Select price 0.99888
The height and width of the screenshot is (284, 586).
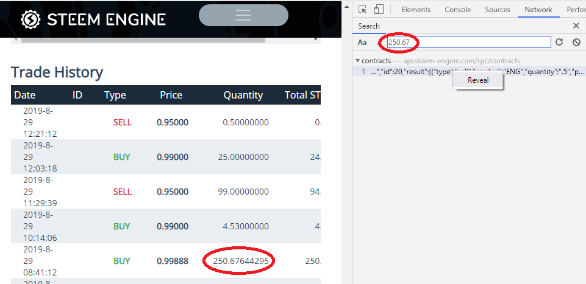[173, 261]
